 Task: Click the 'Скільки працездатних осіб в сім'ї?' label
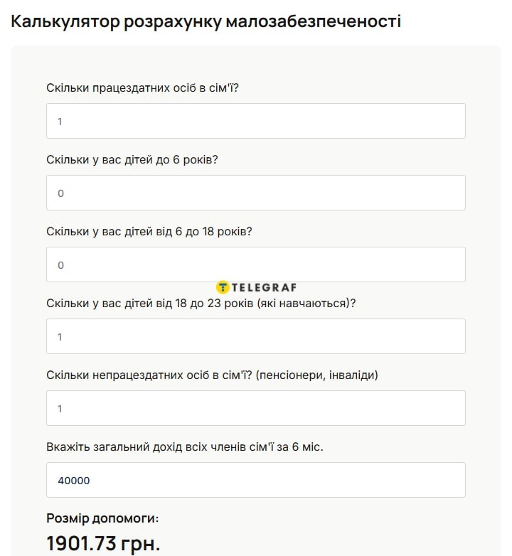point(147,88)
